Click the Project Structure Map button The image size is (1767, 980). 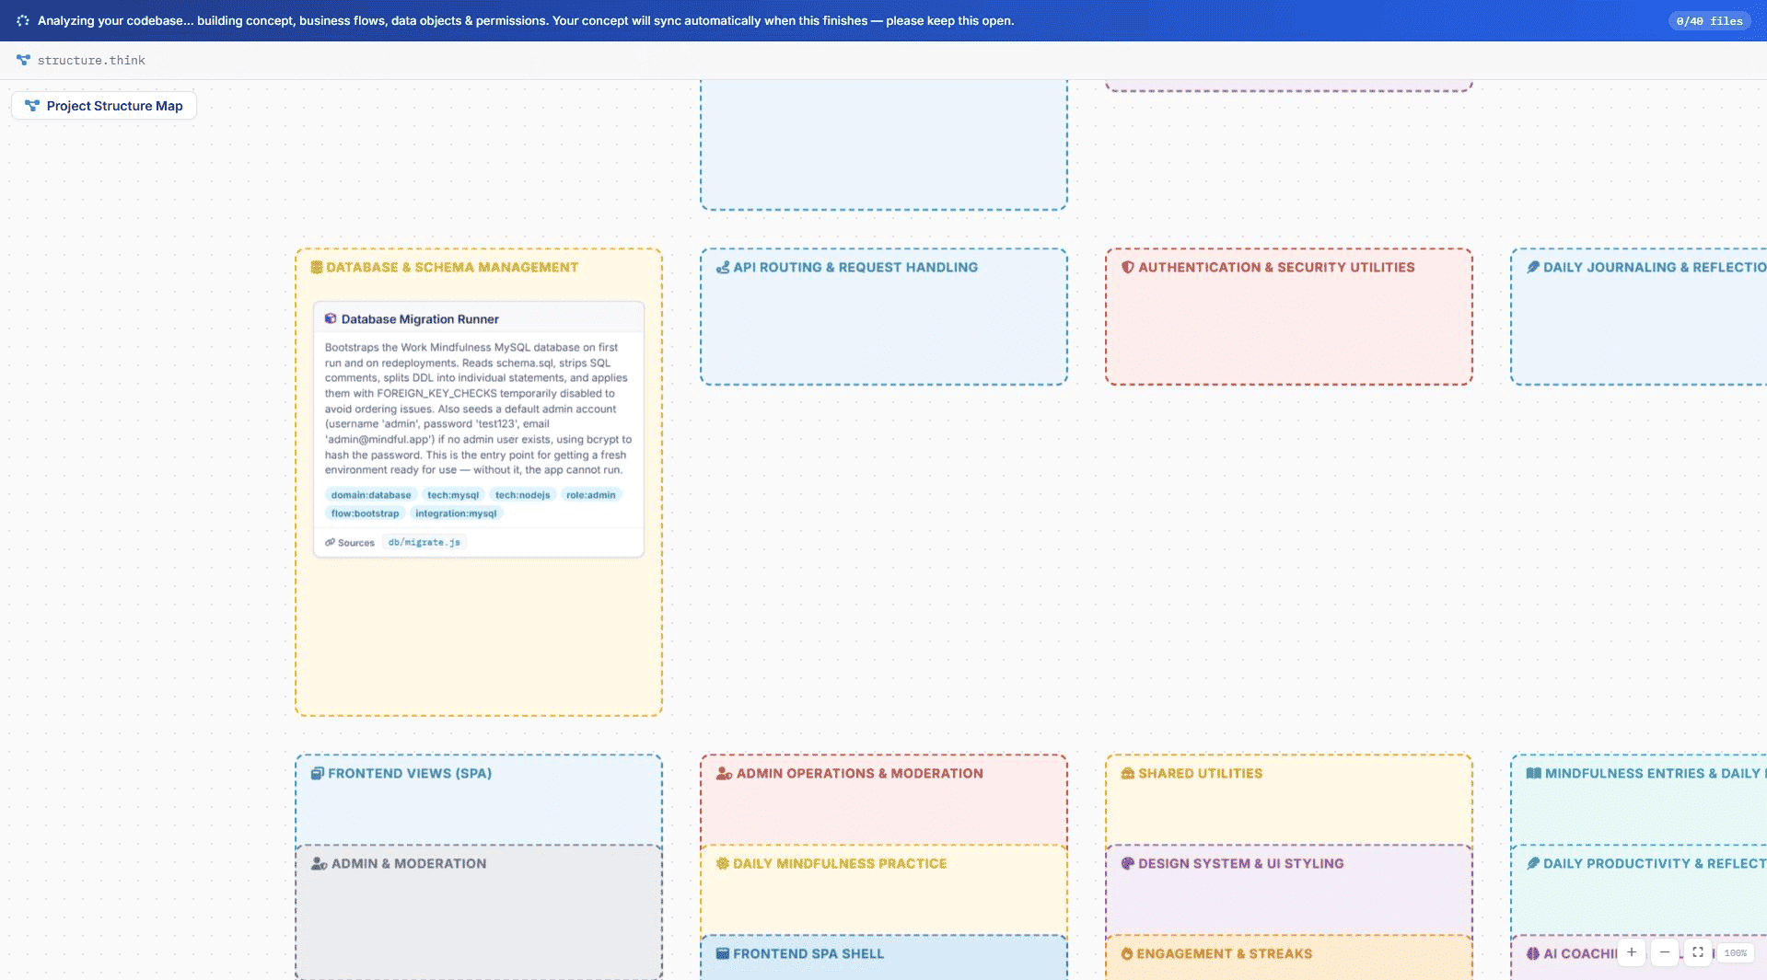(104, 106)
